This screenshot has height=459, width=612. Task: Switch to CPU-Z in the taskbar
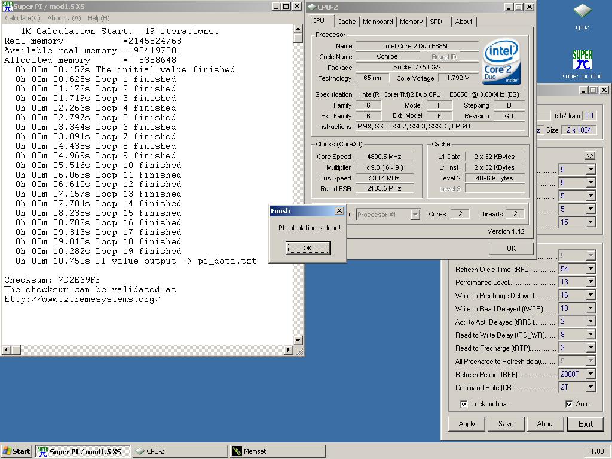coord(180,451)
